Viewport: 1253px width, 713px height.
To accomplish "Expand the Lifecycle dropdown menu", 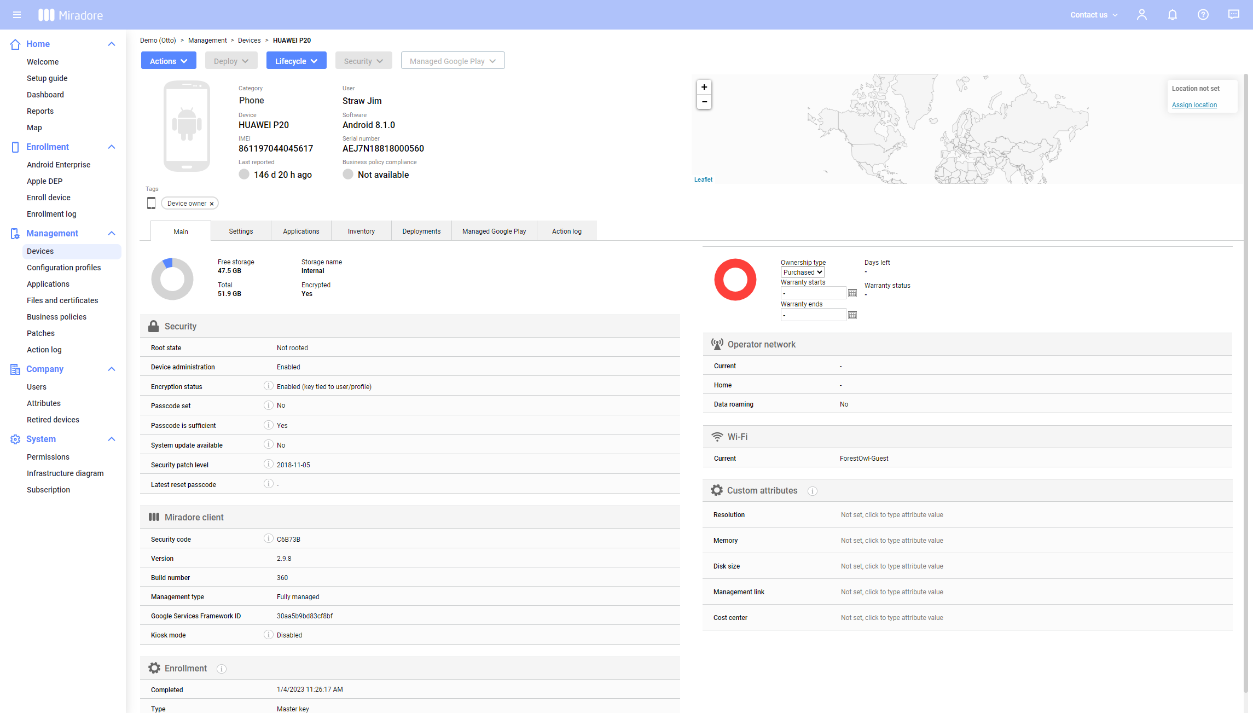I will [x=296, y=61].
